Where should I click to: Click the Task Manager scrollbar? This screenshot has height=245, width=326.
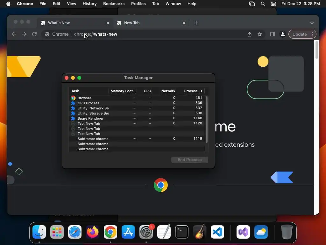pyautogui.click(x=206, y=119)
